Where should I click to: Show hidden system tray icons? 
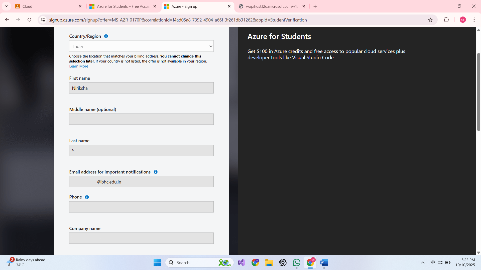(x=423, y=262)
